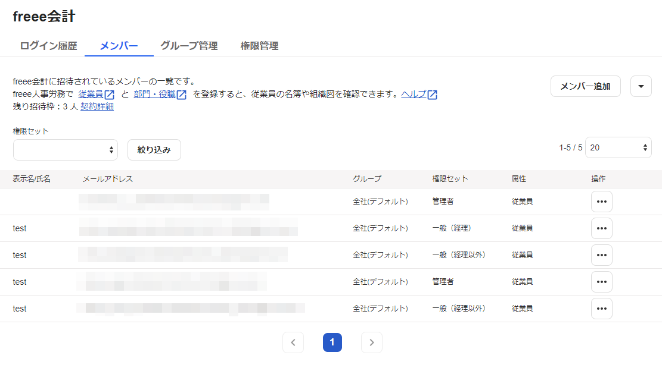Open the actions menu for the 一般(経理) test row
Viewport: 662px width, 371px height.
[602, 228]
